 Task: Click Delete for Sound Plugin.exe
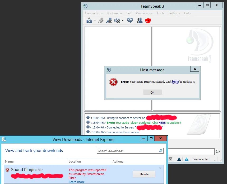(144, 174)
